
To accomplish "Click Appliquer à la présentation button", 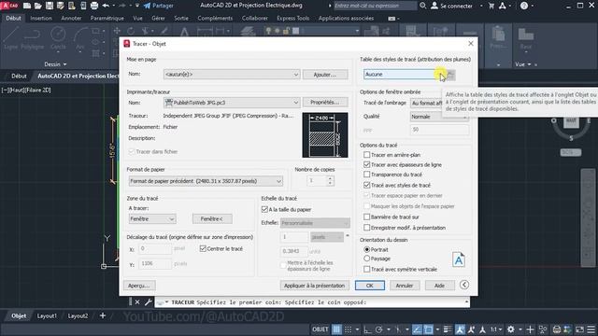I will click(x=314, y=286).
